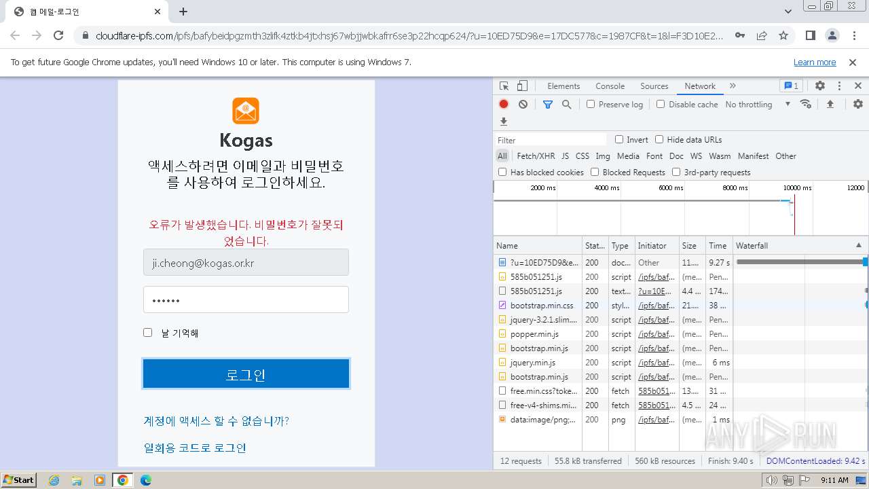869x489 pixels.
Task: Open DevTools settings gear
Action: [820, 86]
